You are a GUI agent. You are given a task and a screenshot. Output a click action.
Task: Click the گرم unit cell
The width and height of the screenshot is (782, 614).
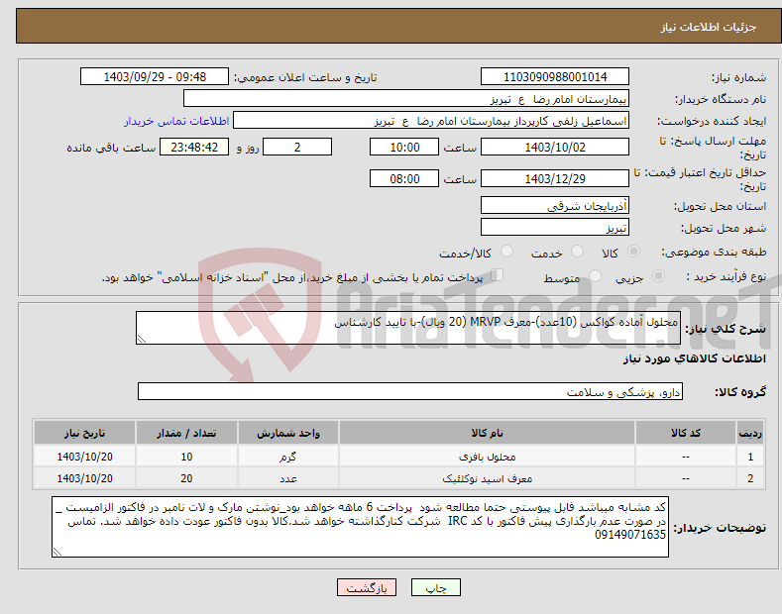pos(288,457)
